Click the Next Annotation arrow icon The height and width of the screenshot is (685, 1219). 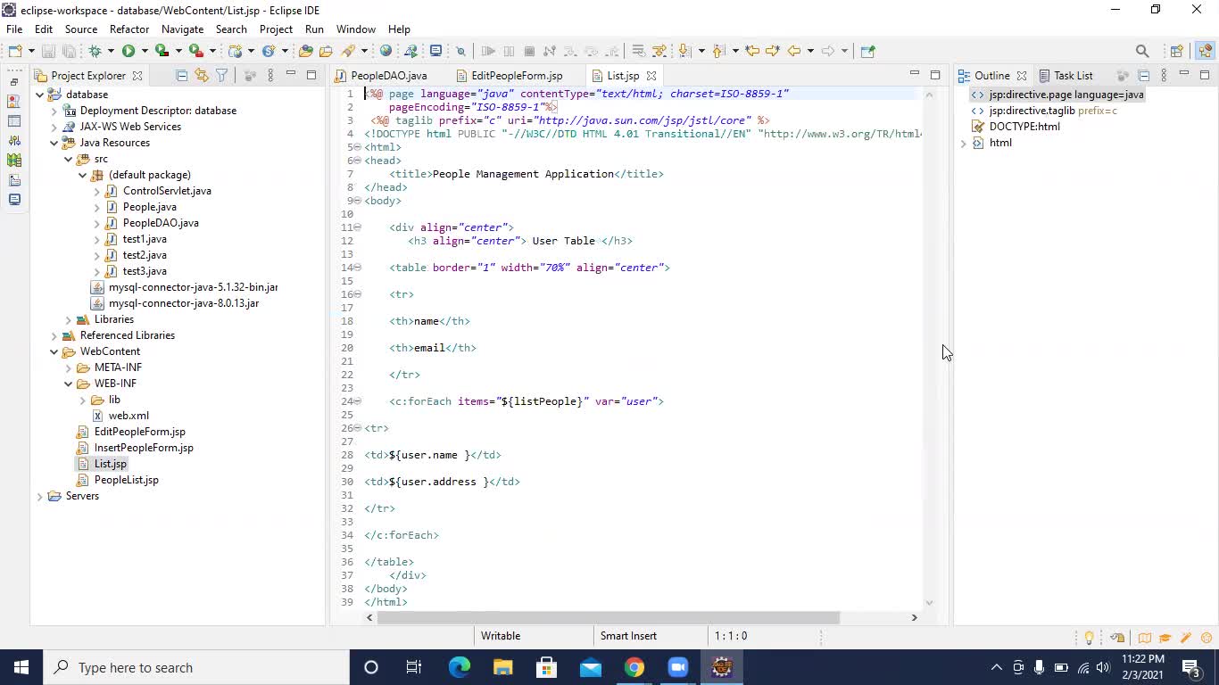pyautogui.click(x=685, y=51)
